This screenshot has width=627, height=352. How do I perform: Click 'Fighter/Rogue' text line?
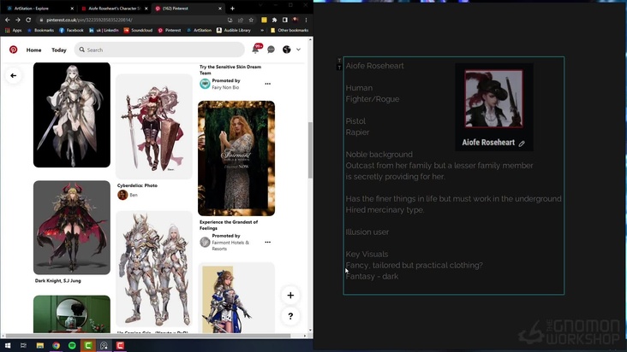coord(373,99)
